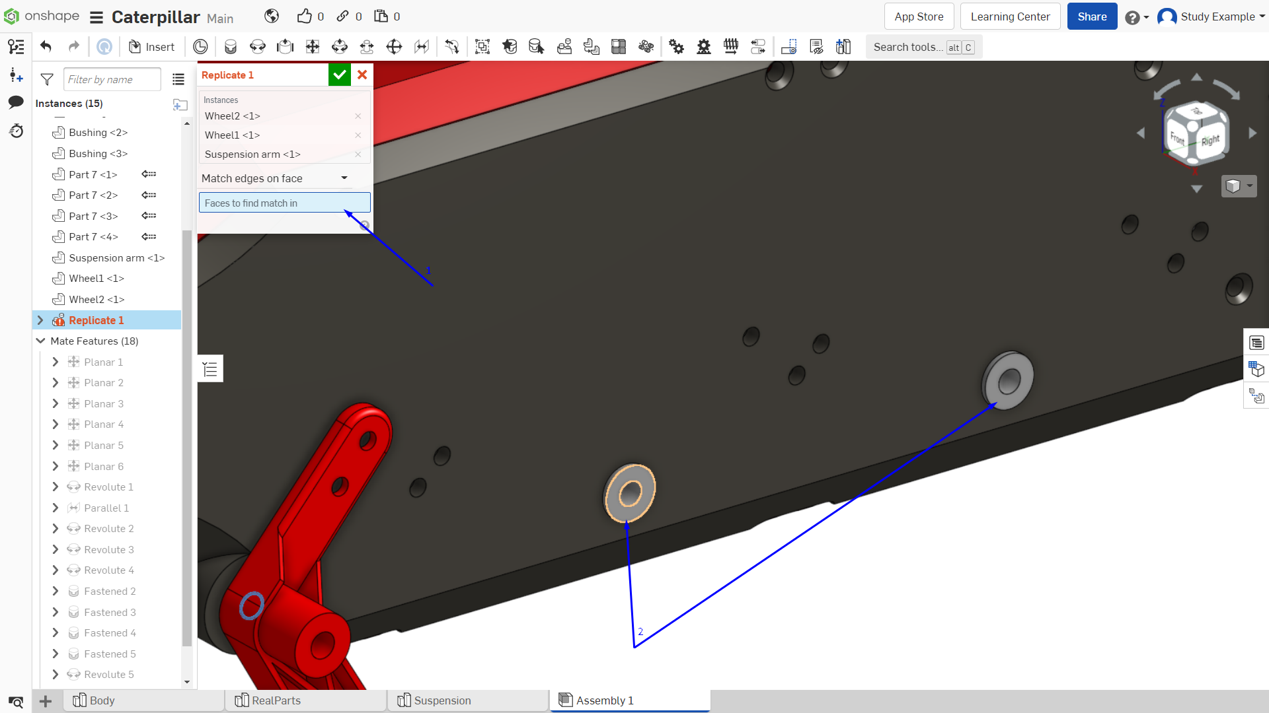
Task: Remove Wheel1 <1> from the instances list
Action: tap(358, 135)
